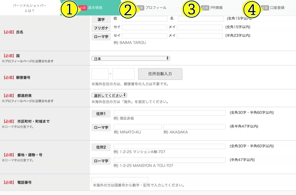Click the 漢字 名 input field
Viewport: 296px width, 195px height.
pos(201,19)
